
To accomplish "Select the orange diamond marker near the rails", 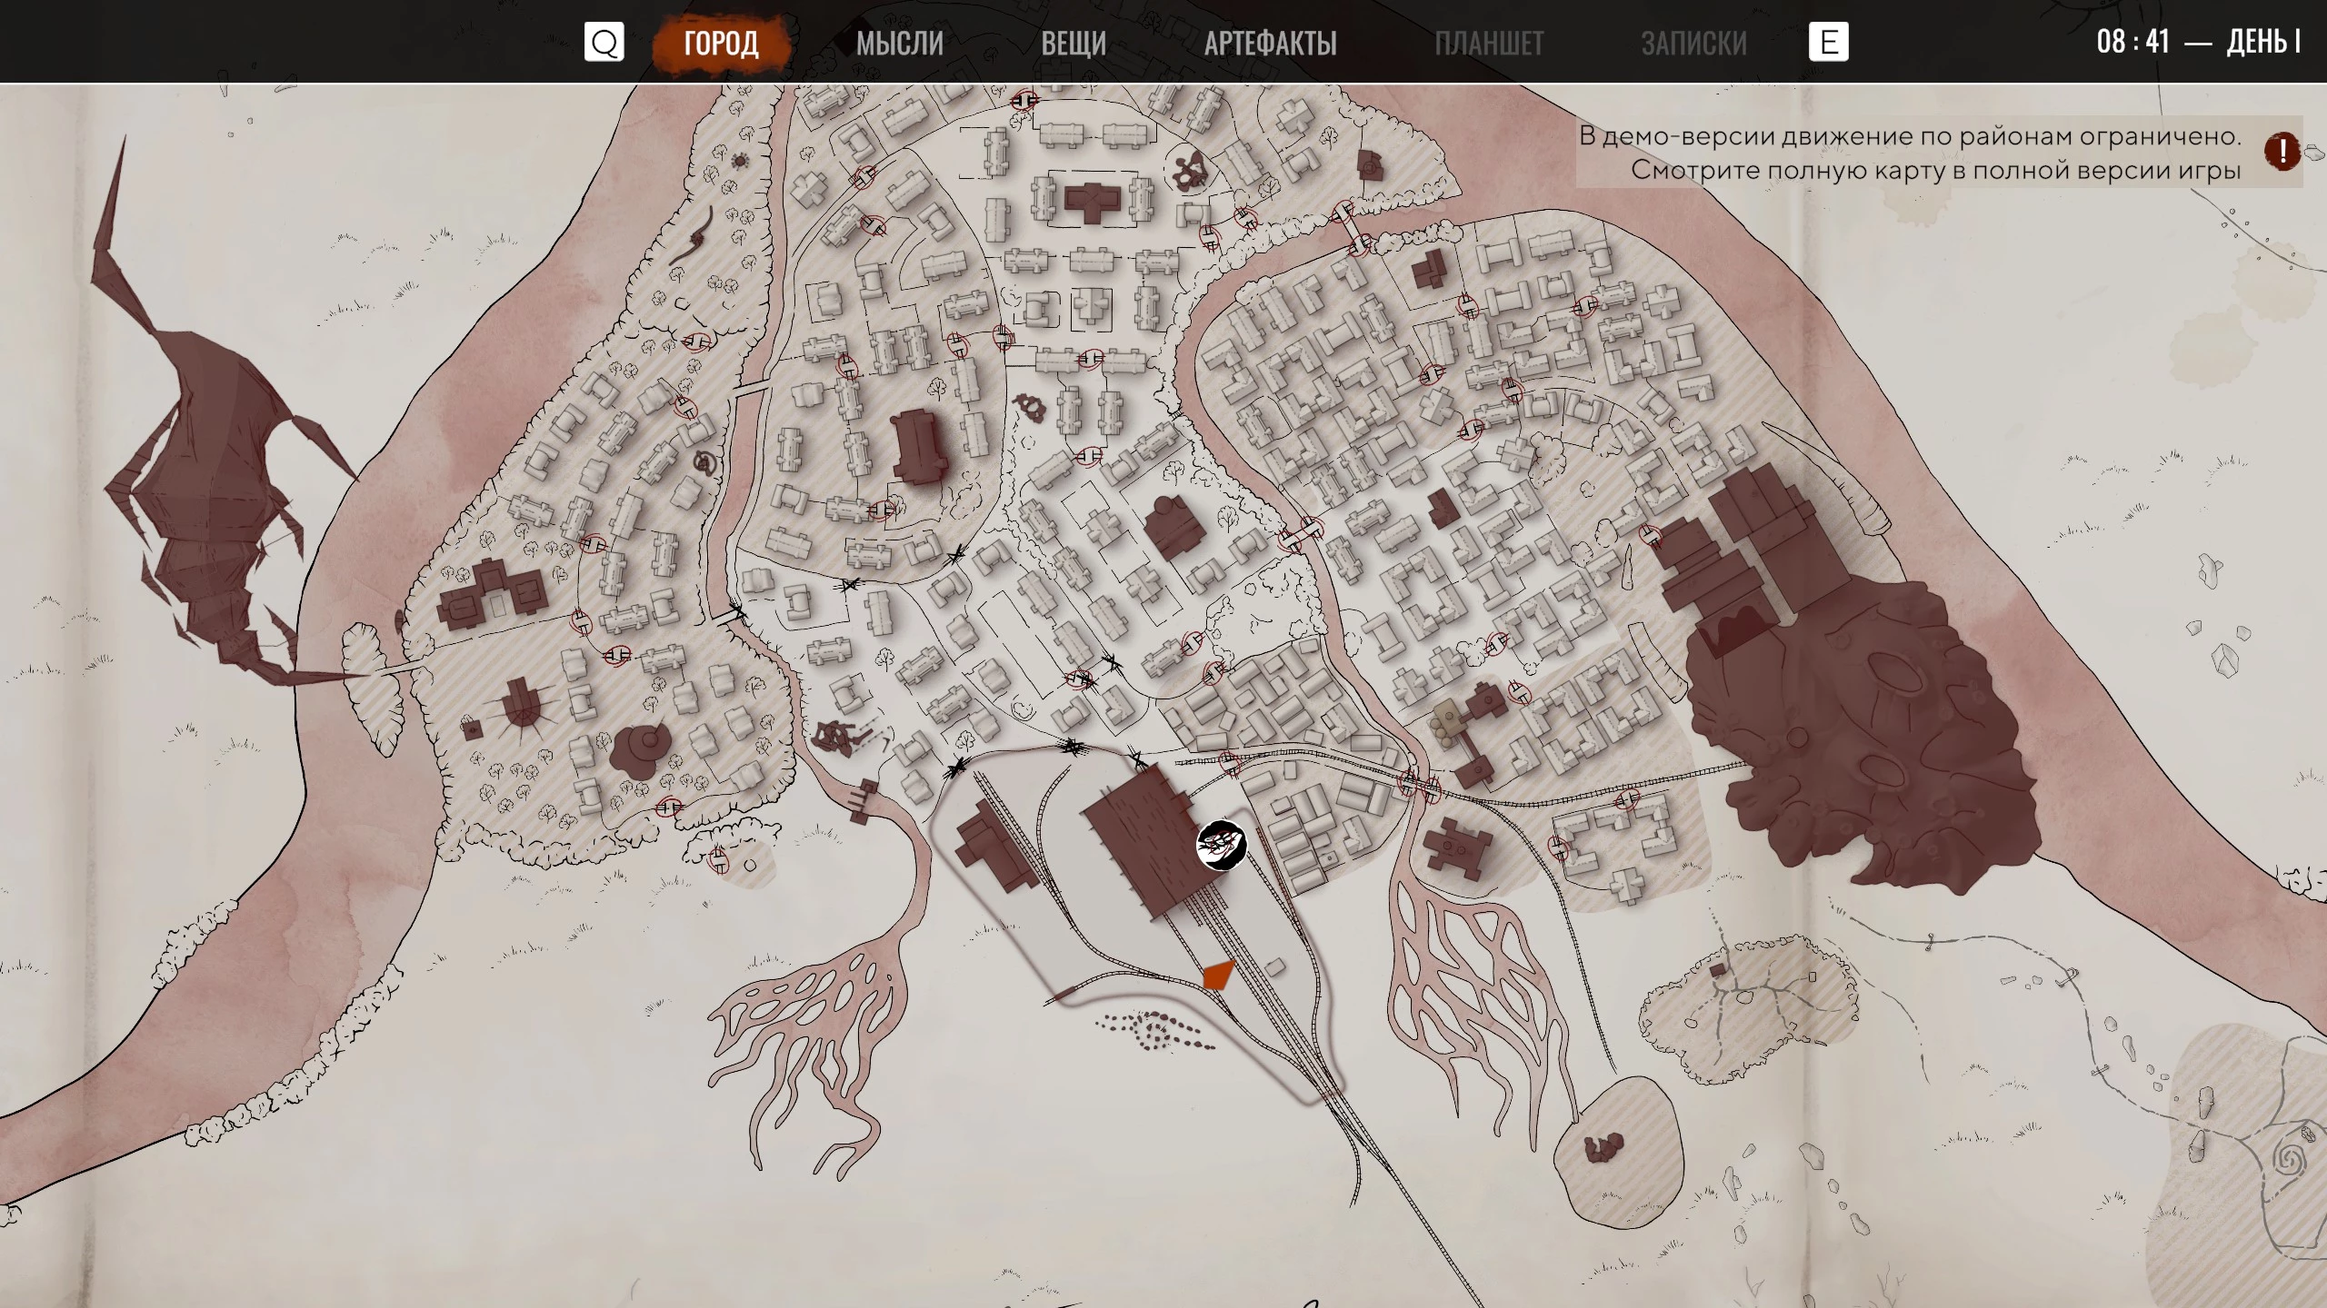I will coord(1218,975).
